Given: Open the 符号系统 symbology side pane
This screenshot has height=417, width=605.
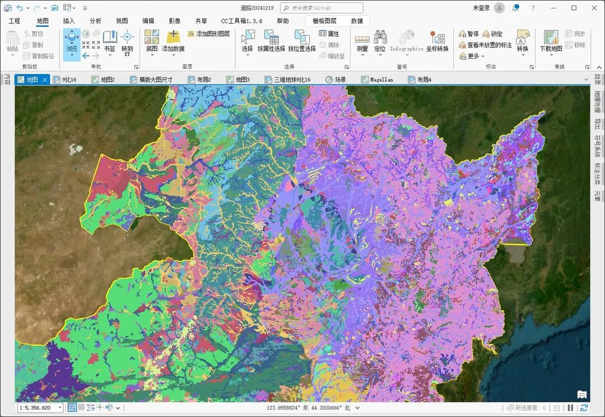Looking at the screenshot, I should click(x=597, y=147).
